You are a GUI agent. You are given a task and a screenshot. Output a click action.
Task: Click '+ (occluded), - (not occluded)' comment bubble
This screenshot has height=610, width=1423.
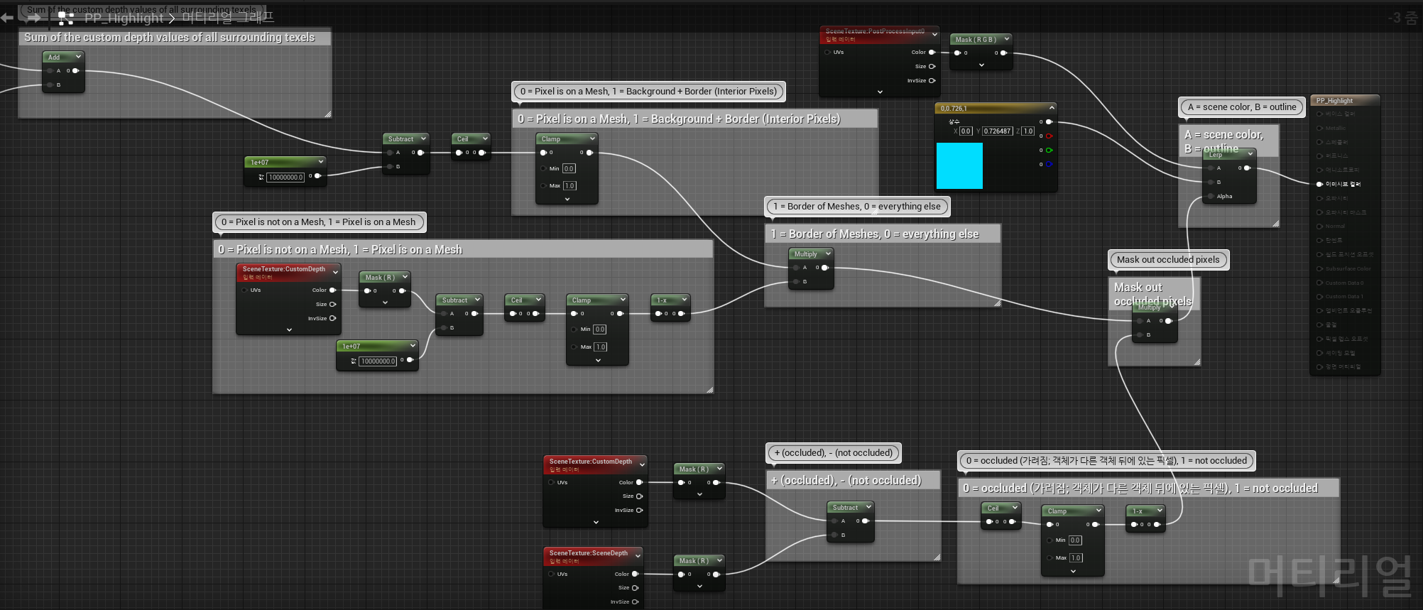pyautogui.click(x=834, y=453)
